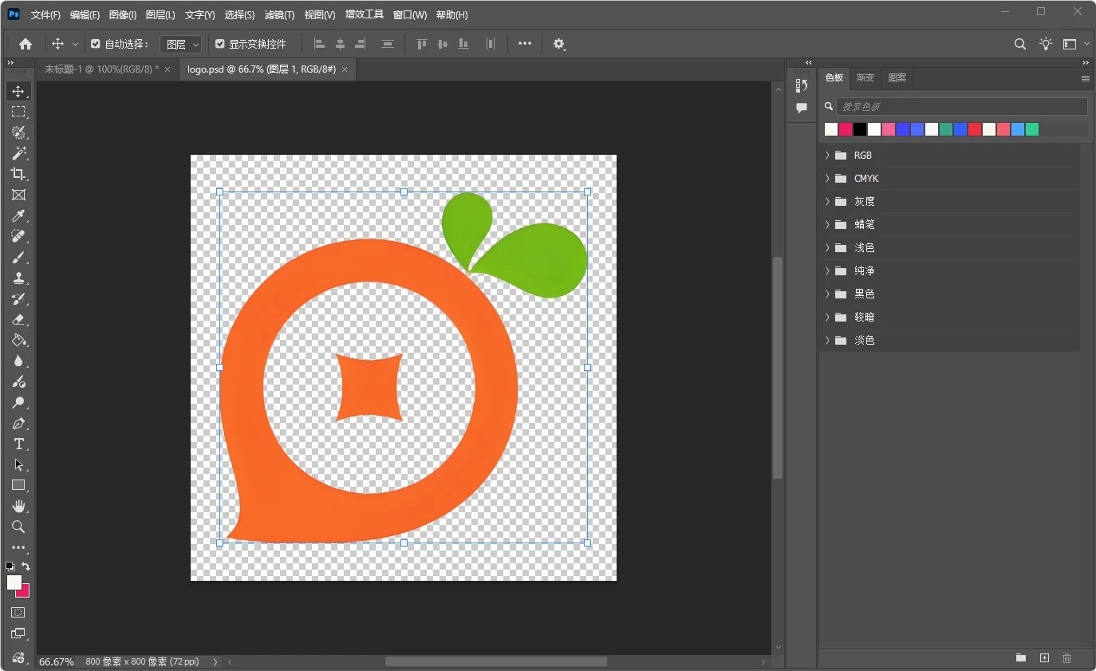Switch to the 渐变 panel tab
The width and height of the screenshot is (1096, 671).
click(865, 78)
